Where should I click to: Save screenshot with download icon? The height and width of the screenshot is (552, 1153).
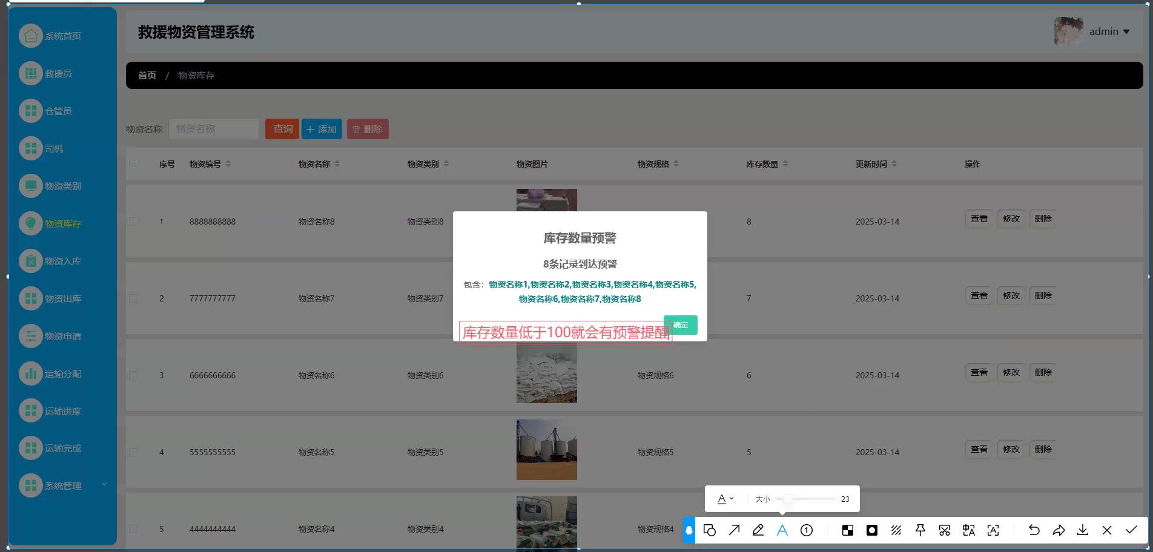[1083, 530]
